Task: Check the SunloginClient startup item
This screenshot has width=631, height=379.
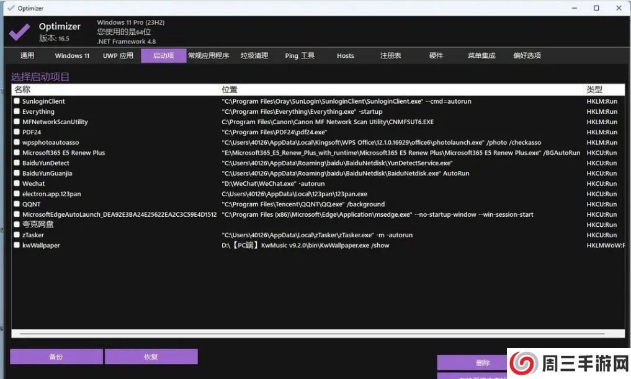Action: (x=17, y=101)
